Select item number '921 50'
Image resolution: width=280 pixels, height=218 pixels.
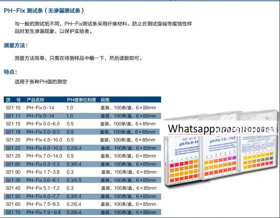(13, 196)
